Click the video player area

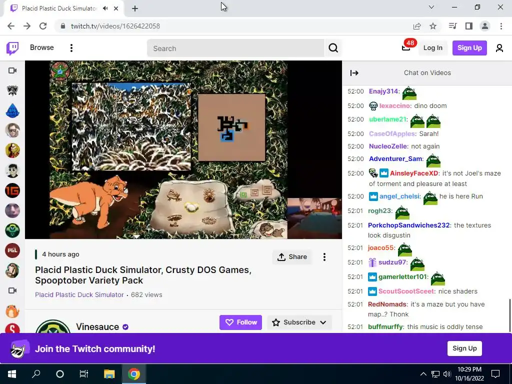click(x=183, y=150)
